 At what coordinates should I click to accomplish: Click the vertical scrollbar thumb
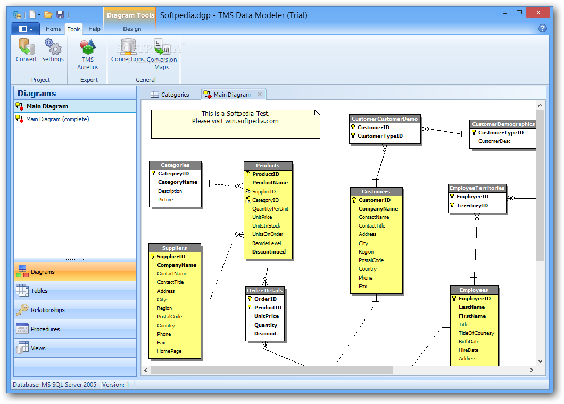tap(540, 185)
